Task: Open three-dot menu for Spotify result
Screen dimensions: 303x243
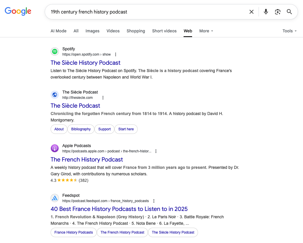Action: coord(116,54)
